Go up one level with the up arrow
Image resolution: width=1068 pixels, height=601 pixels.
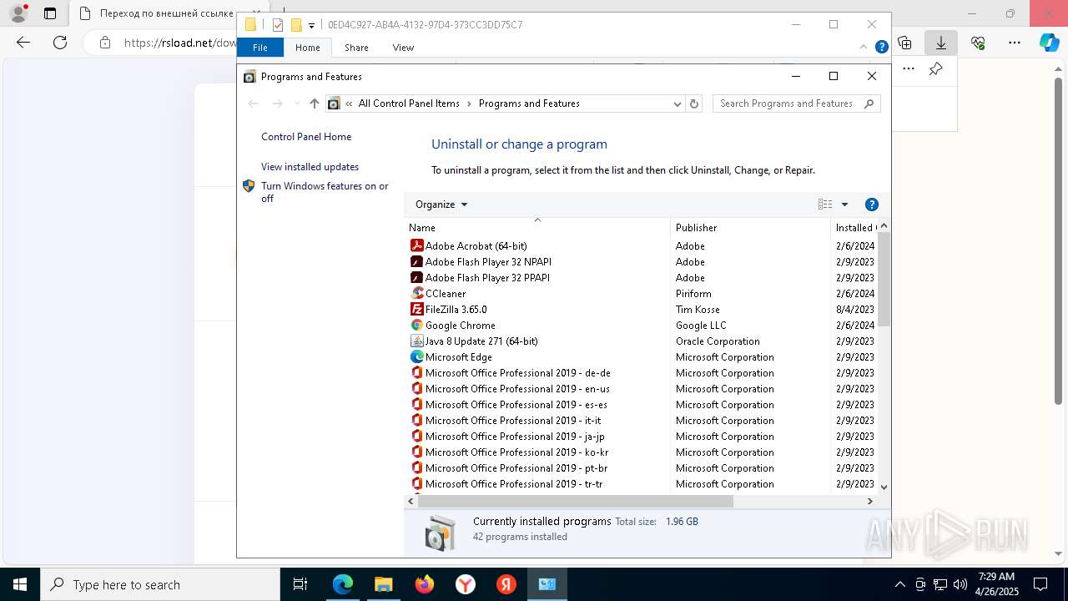click(314, 104)
